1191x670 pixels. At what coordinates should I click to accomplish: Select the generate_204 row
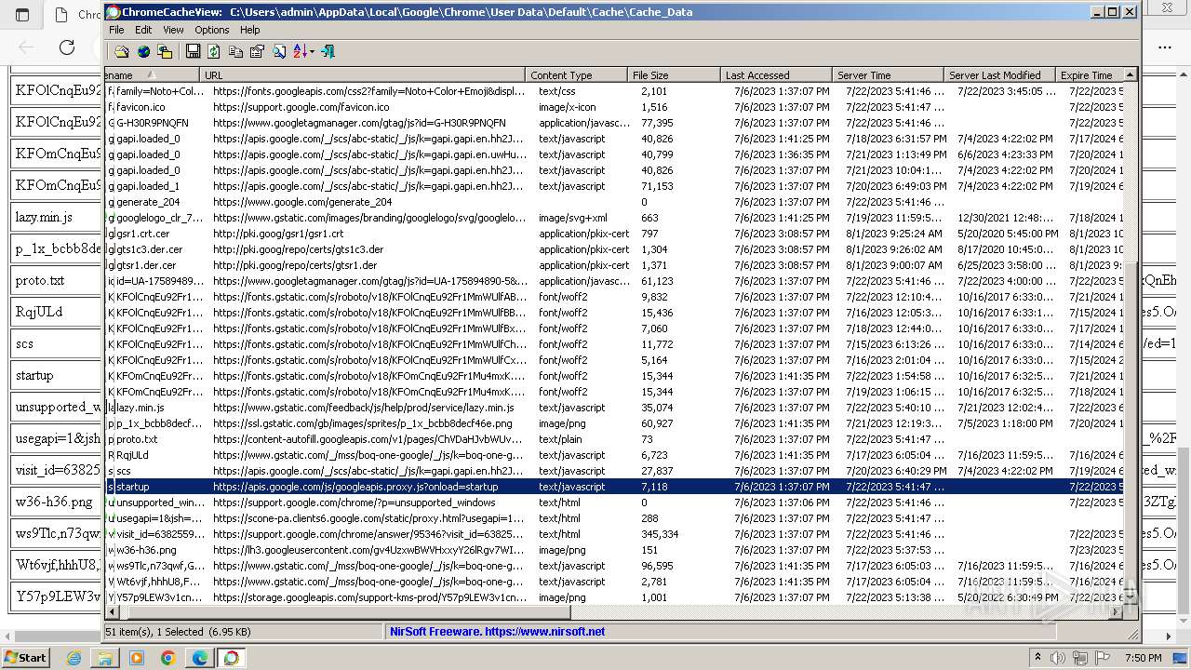[615, 202]
